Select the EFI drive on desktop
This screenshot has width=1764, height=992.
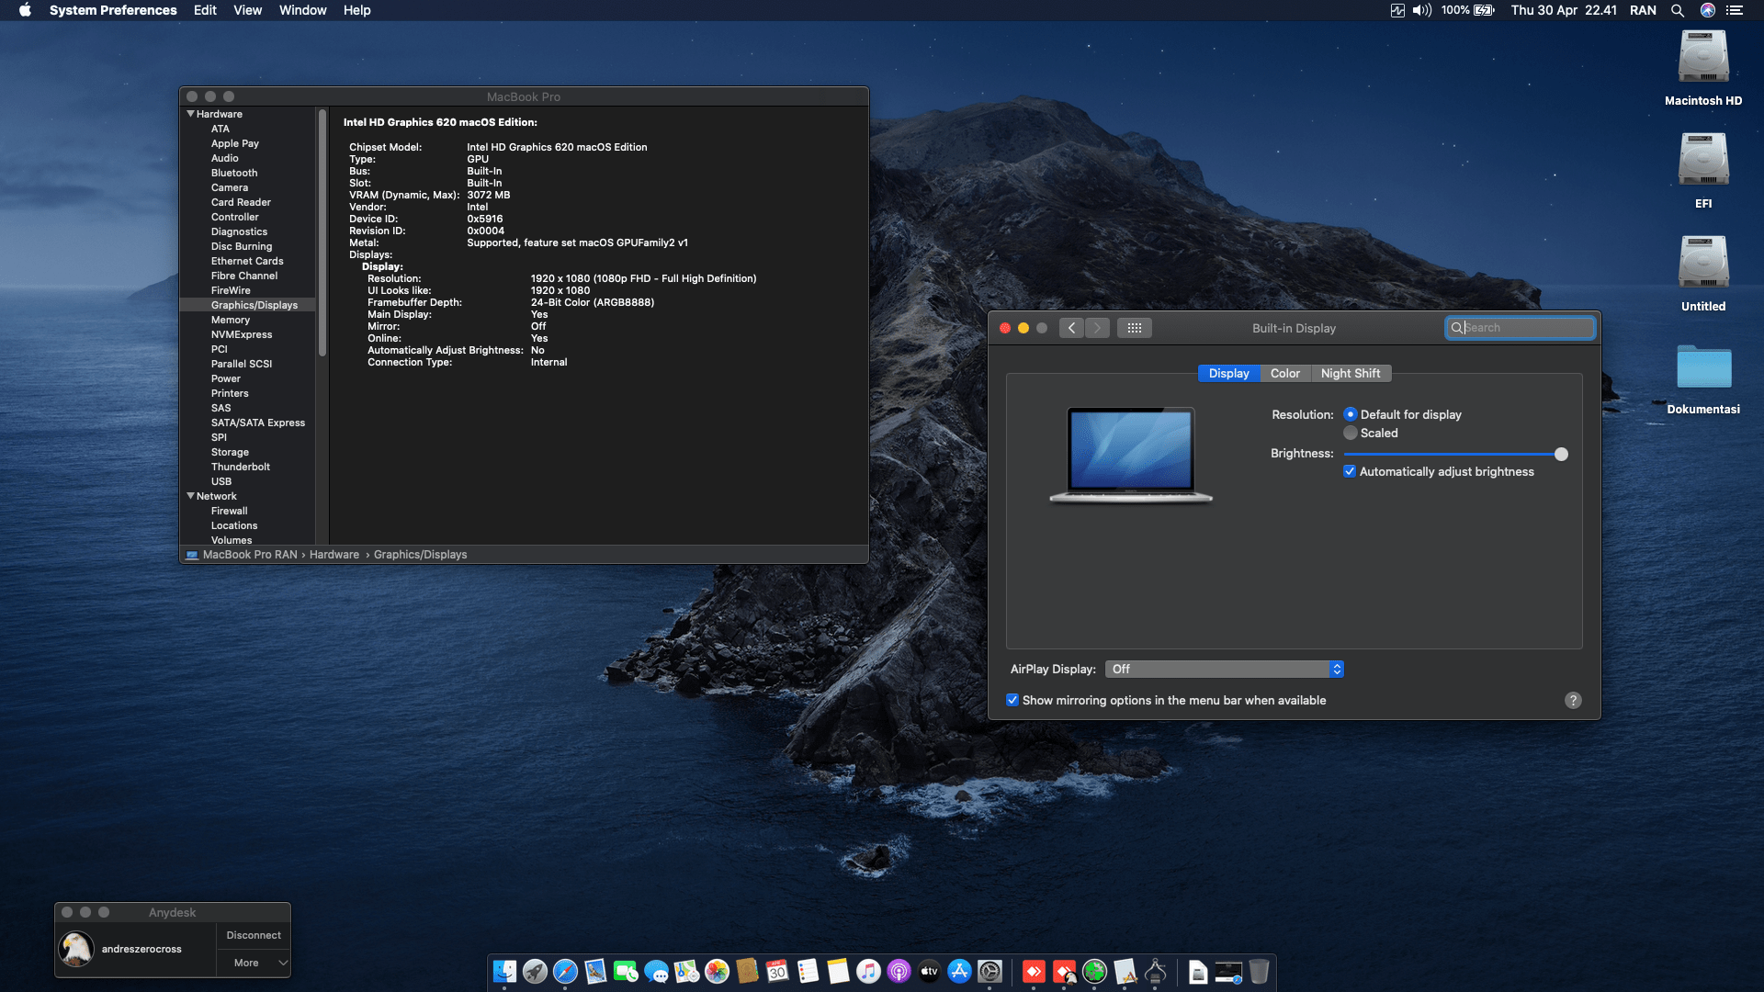pos(1703,171)
